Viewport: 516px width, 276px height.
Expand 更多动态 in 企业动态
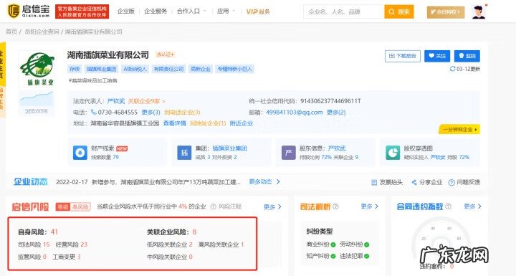pyautogui.click(x=264, y=182)
